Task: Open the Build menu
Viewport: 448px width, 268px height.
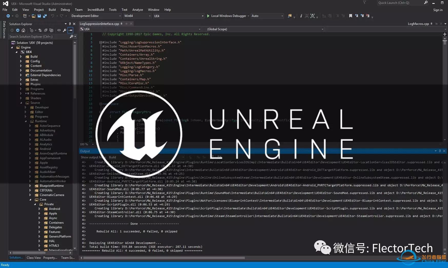Action: [52, 10]
